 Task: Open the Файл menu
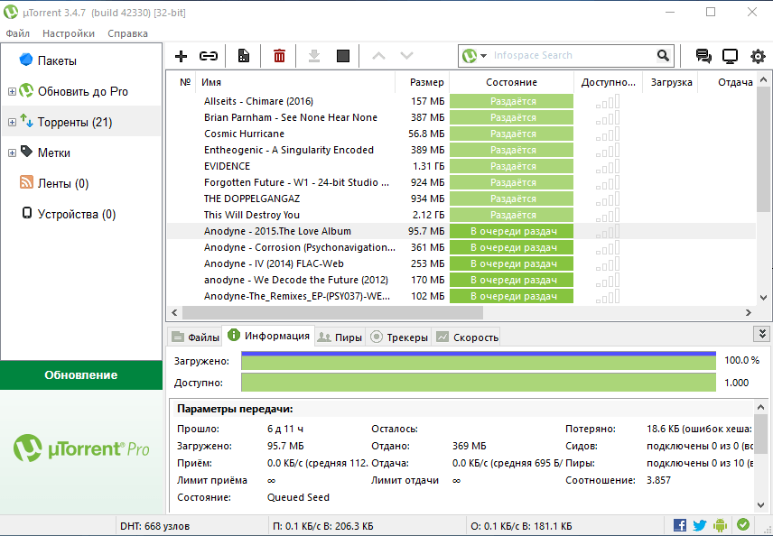(x=17, y=33)
